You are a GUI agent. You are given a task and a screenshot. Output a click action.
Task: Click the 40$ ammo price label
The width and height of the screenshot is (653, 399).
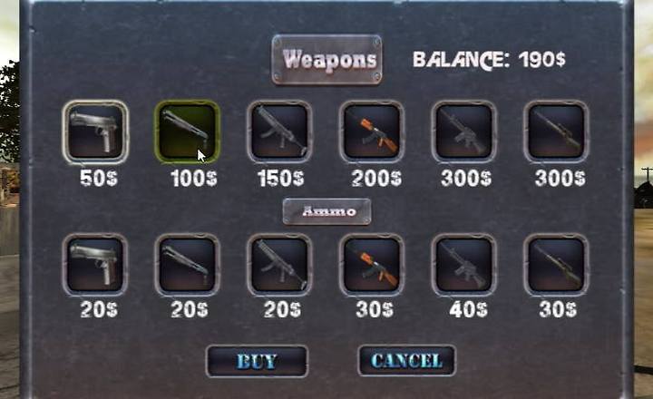[x=468, y=310]
